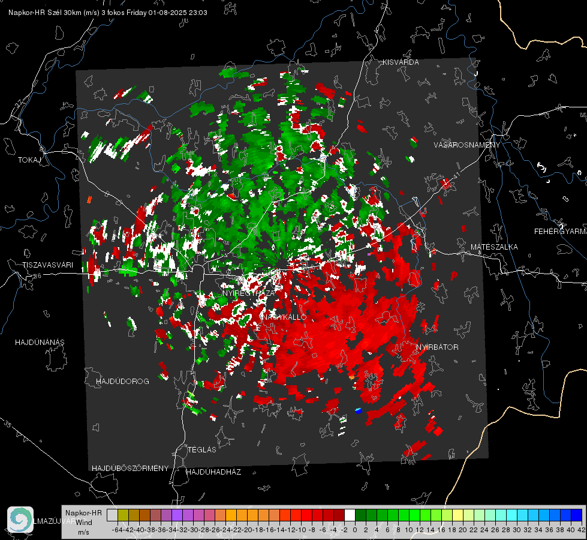Image resolution: width=587 pixels, height=540 pixels.
Task: Click the -64 value on legend scale
Action: (x=117, y=530)
